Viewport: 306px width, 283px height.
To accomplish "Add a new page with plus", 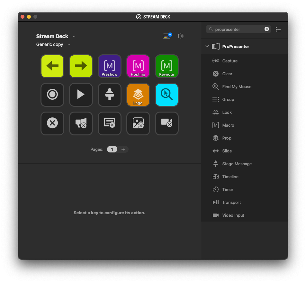I will click(x=123, y=150).
